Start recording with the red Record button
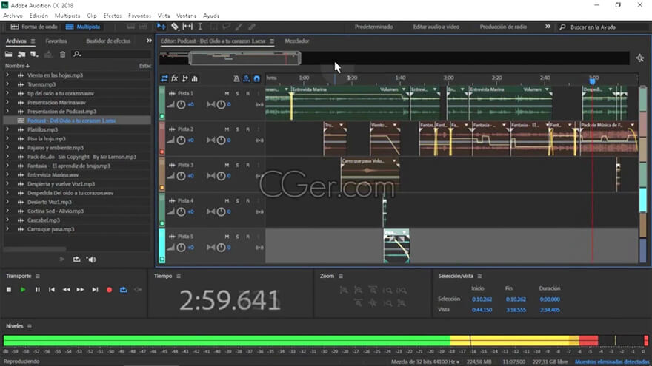This screenshot has height=366, width=652. pyautogui.click(x=110, y=290)
